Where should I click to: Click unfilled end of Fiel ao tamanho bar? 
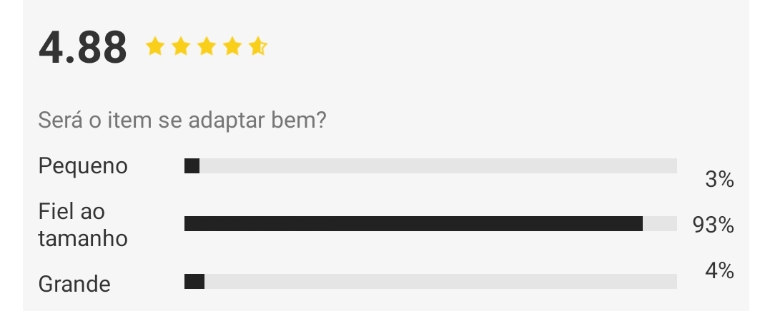[x=660, y=224]
